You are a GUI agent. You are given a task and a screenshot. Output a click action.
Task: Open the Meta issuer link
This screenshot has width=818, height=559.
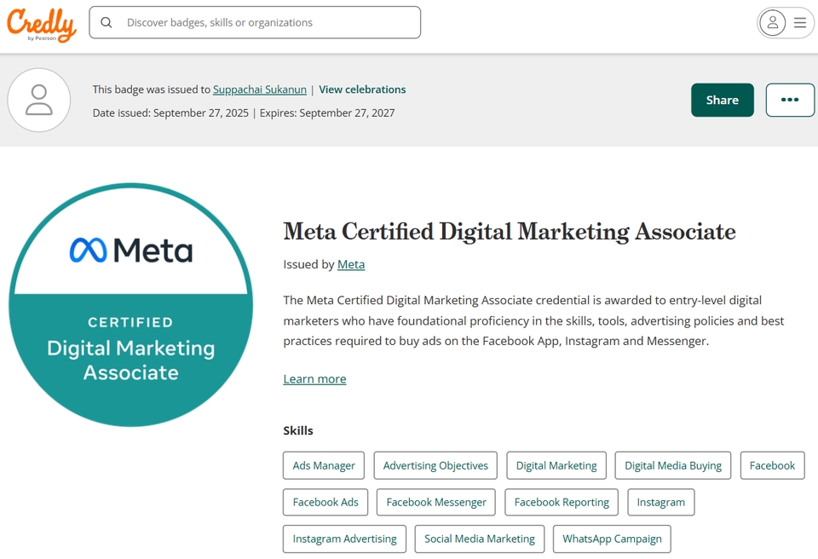coord(351,264)
